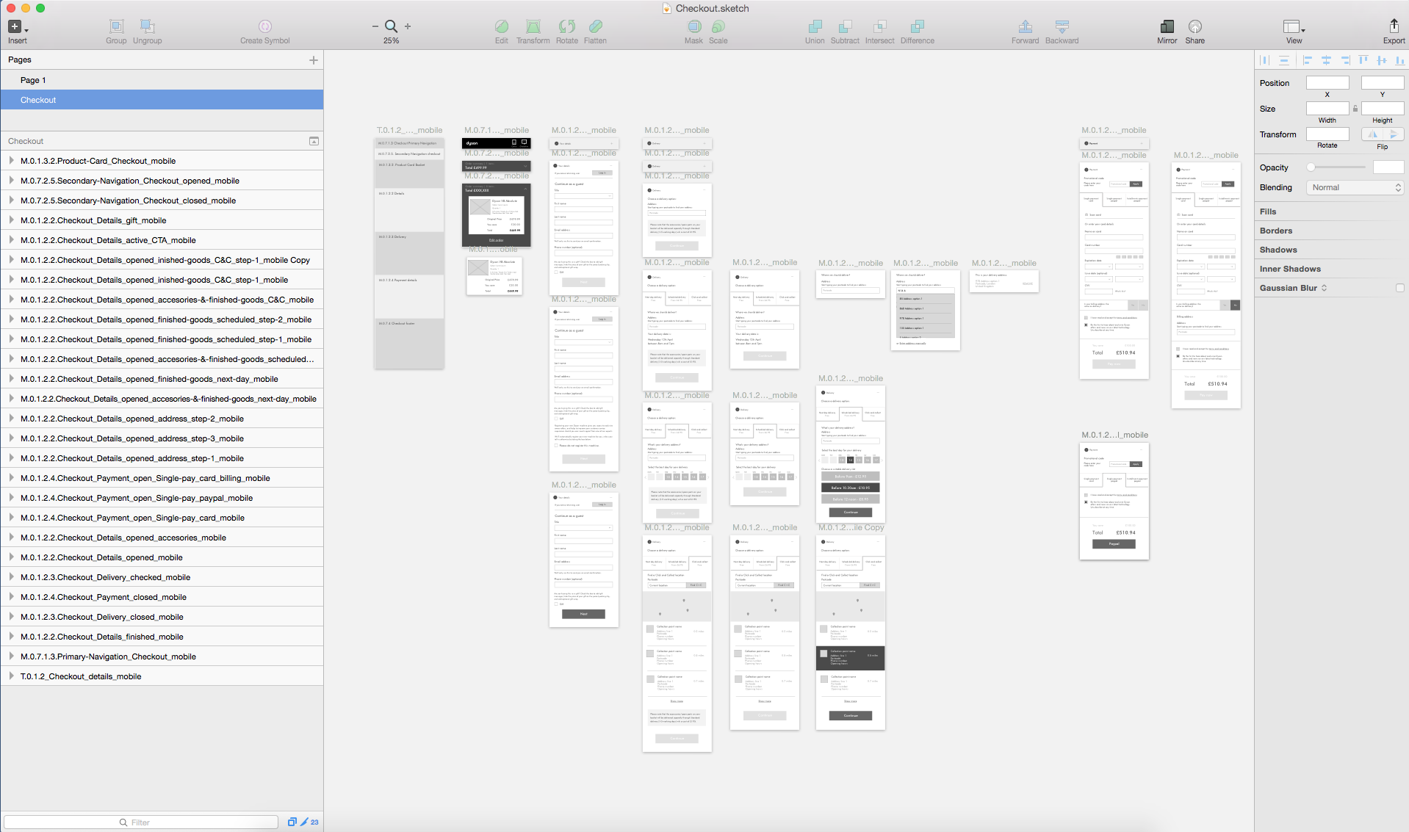Open the Shadows section
The image size is (1409, 832).
pyautogui.click(x=1278, y=250)
